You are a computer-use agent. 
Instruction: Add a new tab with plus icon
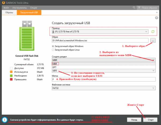(157, 13)
